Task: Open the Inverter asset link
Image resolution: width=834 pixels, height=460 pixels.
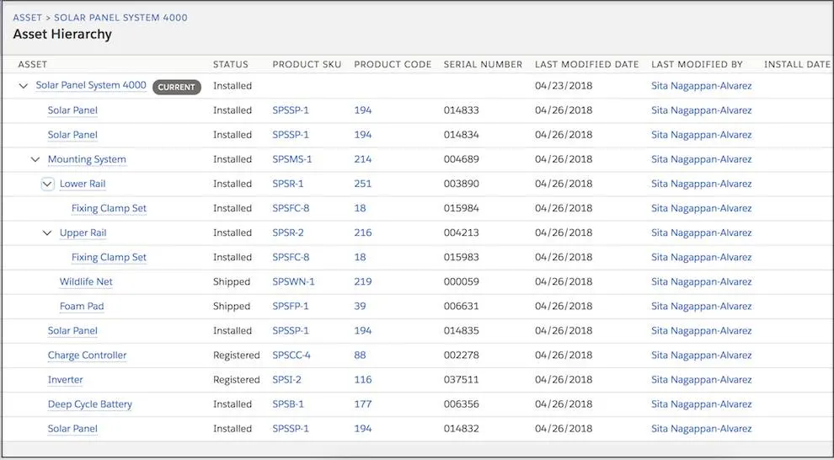Action: point(66,379)
